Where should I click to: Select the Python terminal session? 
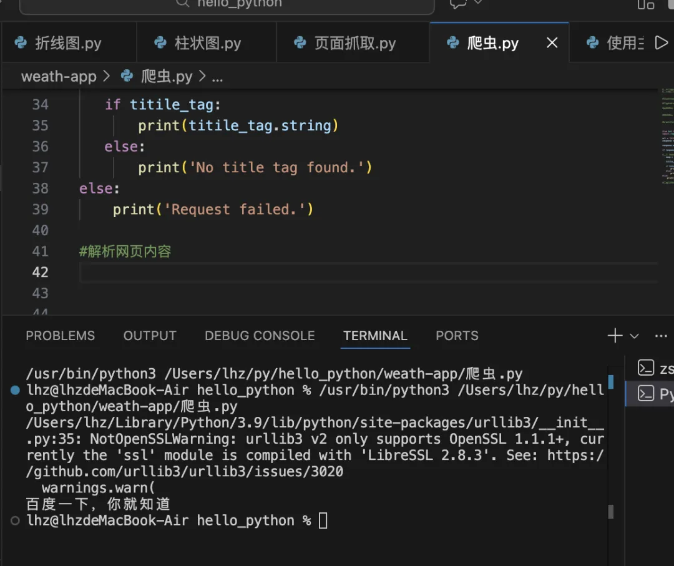click(x=655, y=394)
